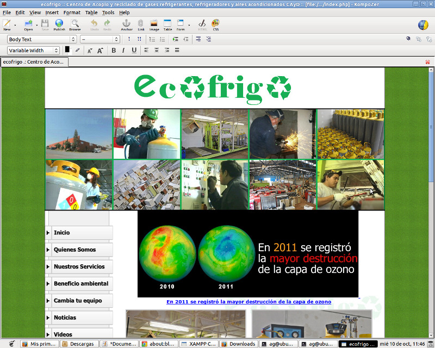The height and width of the screenshot is (348, 435).
Task: Open the Help menu
Action: (125, 13)
